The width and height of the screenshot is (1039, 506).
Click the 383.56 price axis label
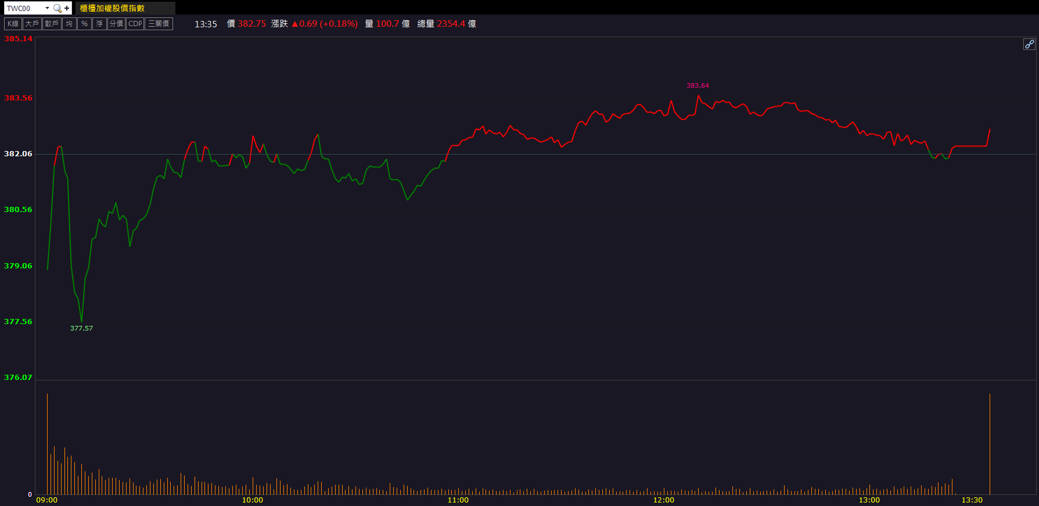pos(18,98)
